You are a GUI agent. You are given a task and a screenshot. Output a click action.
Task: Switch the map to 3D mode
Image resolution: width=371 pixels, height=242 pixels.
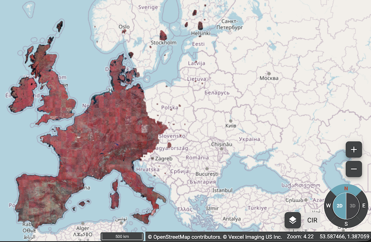pyautogui.click(x=353, y=206)
